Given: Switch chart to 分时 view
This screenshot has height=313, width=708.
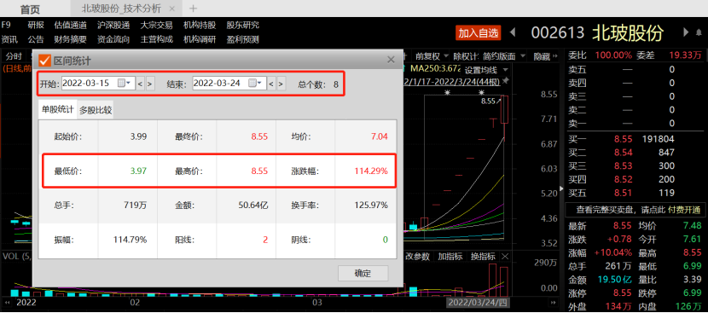Looking at the screenshot, I should click(x=14, y=56).
